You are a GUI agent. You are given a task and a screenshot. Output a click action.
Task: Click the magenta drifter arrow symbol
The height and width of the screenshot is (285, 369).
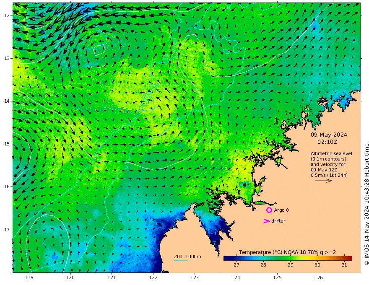266,221
